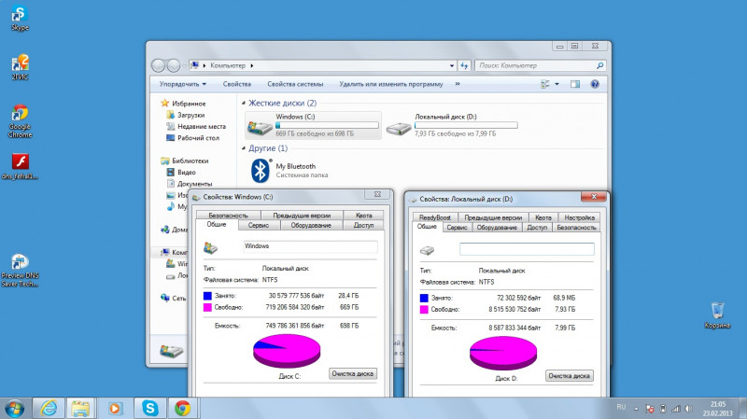The width and height of the screenshot is (747, 419).
Task: Switch to Сервис tab in Windows (C:) properties
Action: [259, 225]
